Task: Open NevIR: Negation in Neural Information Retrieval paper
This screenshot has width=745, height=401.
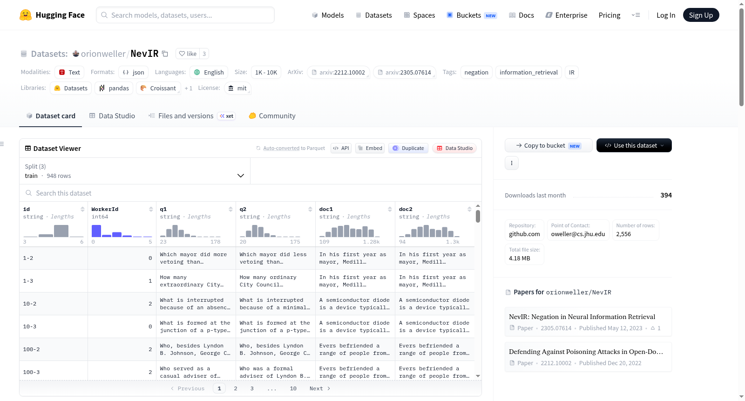Action: (x=582, y=317)
